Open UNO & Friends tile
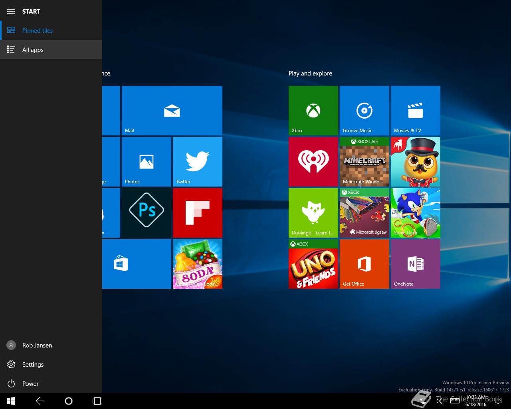 313,264
